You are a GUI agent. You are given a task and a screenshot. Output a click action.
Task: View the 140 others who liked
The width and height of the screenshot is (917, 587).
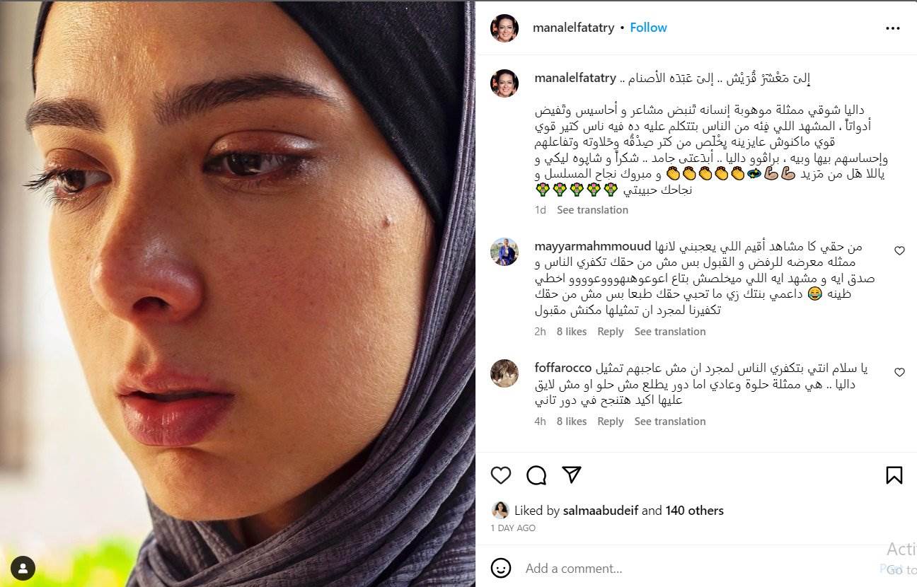click(x=694, y=511)
